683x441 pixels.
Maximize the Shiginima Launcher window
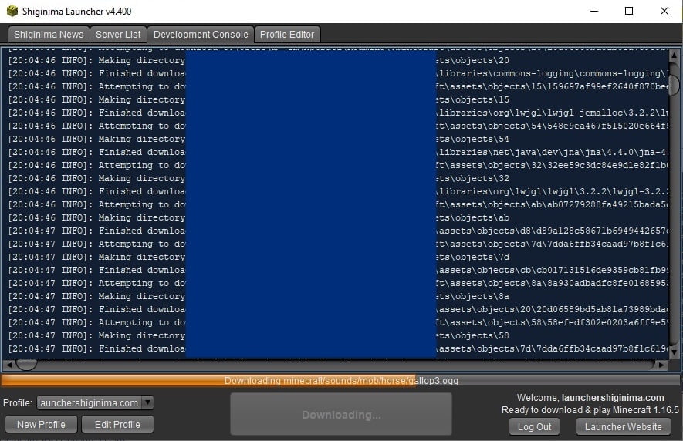[629, 11]
